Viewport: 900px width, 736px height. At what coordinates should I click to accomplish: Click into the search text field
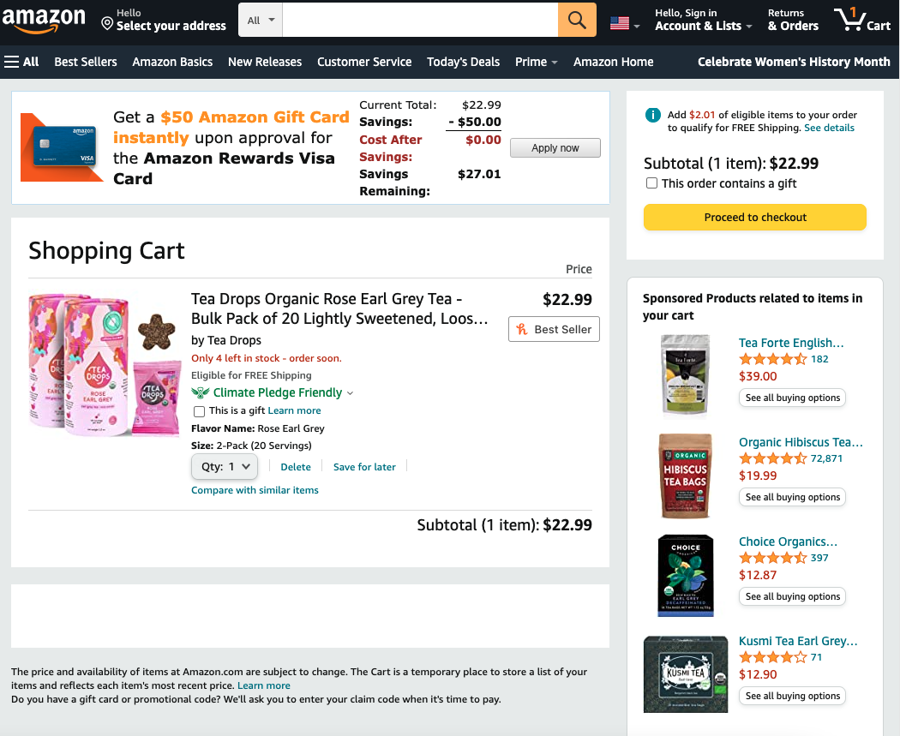(x=420, y=20)
